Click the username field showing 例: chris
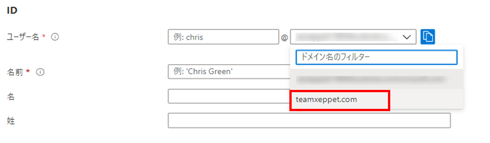The width and height of the screenshot is (490, 143). pyautogui.click(x=223, y=37)
